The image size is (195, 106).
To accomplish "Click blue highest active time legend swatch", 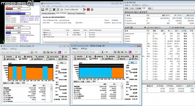I will (x=170, y=27).
